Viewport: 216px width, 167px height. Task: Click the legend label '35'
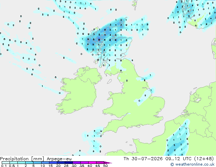pos(82,166)
